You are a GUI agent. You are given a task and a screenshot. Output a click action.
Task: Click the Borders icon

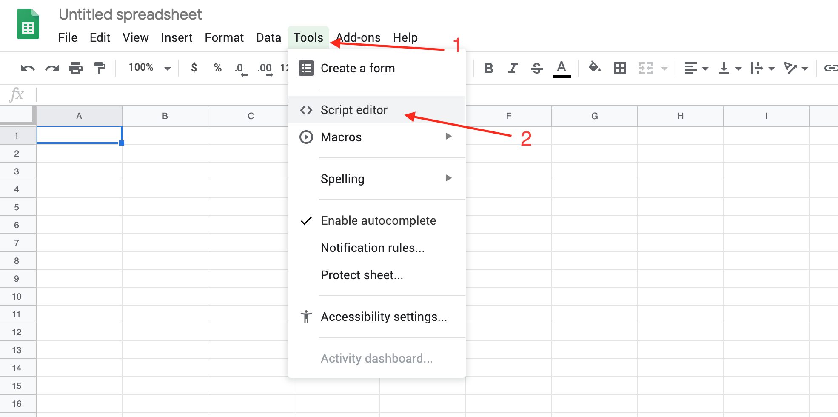620,68
